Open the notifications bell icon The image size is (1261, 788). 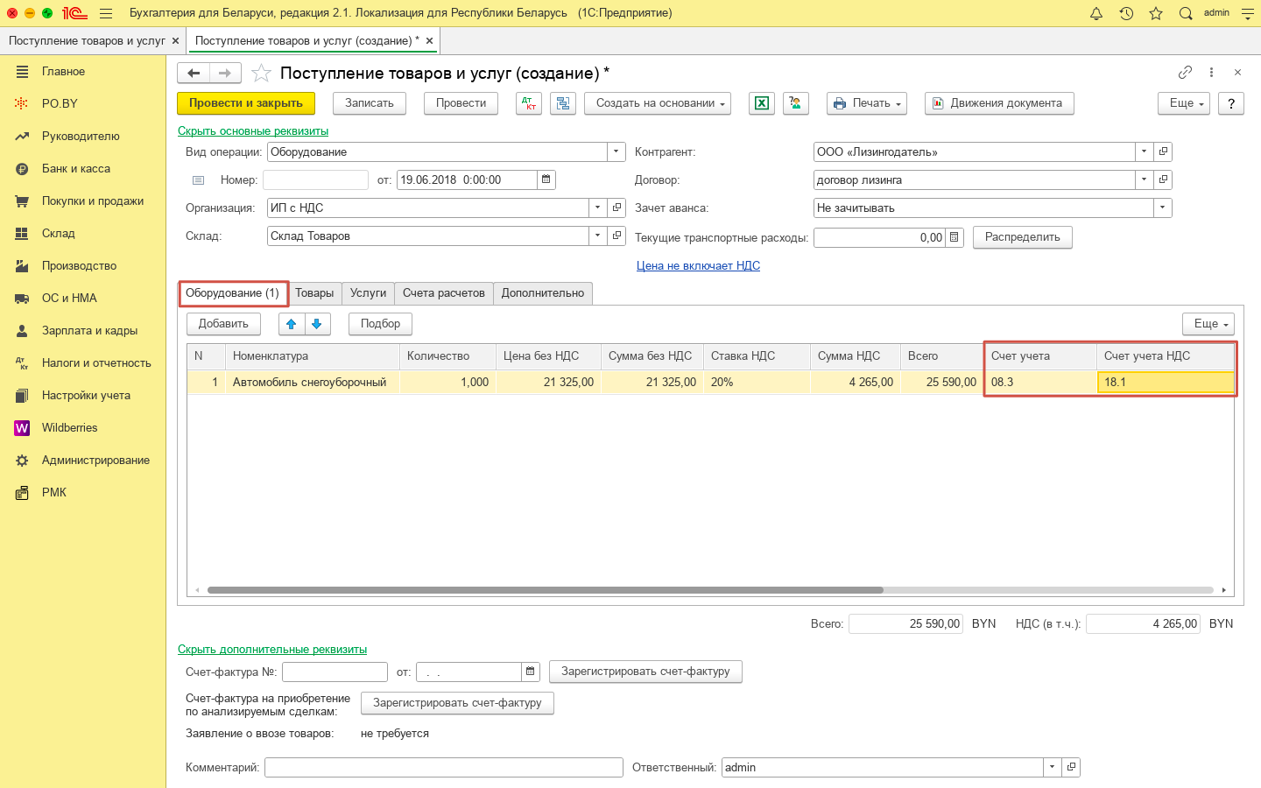1096,13
